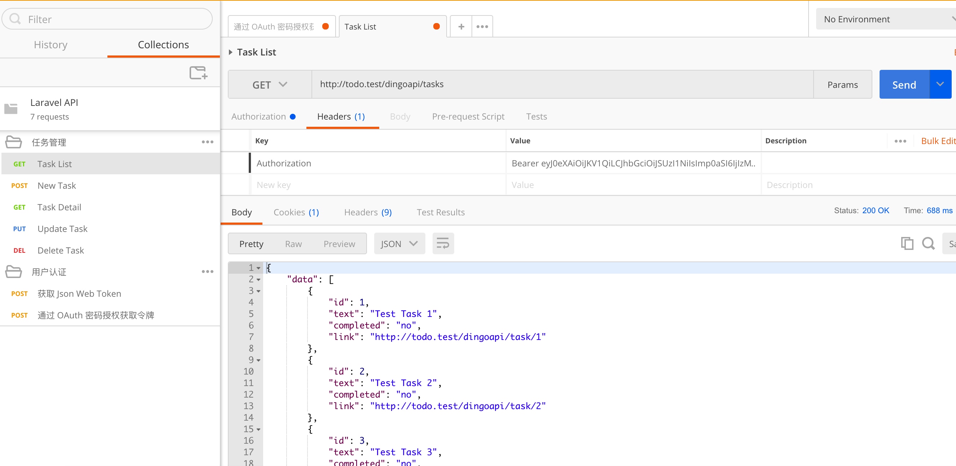Open the Test Results tab
This screenshot has width=956, height=466.
441,212
